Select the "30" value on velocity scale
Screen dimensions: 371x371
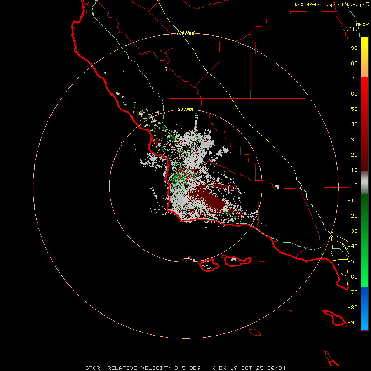click(x=354, y=140)
